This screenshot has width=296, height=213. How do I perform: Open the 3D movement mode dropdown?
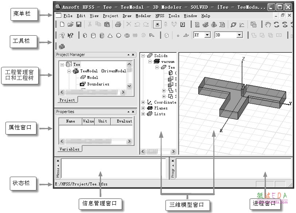(239, 35)
